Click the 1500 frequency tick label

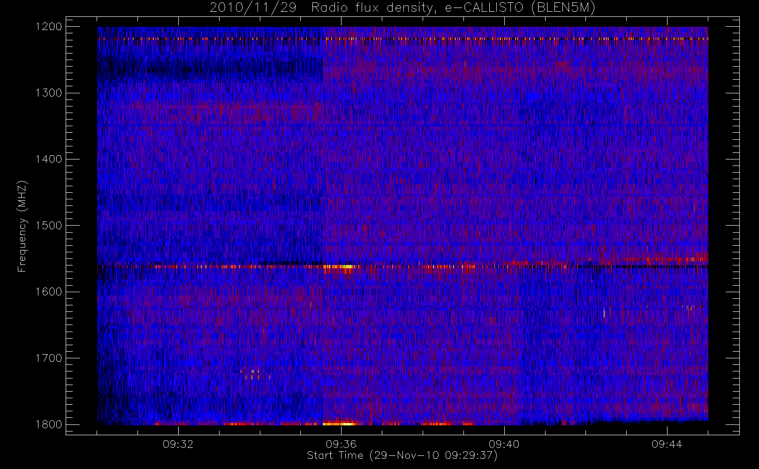tap(49, 226)
